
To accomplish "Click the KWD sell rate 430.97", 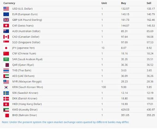I will (151, 110).
